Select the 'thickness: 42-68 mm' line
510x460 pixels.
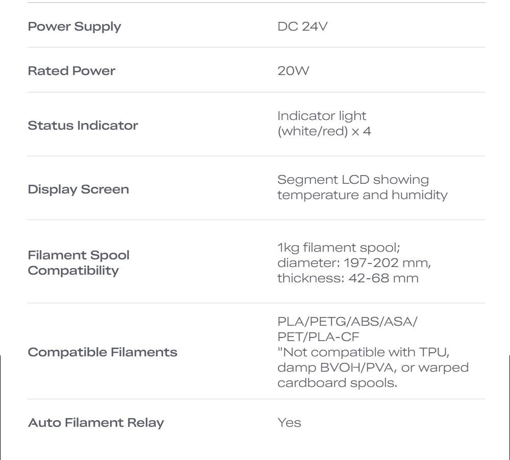pos(348,278)
